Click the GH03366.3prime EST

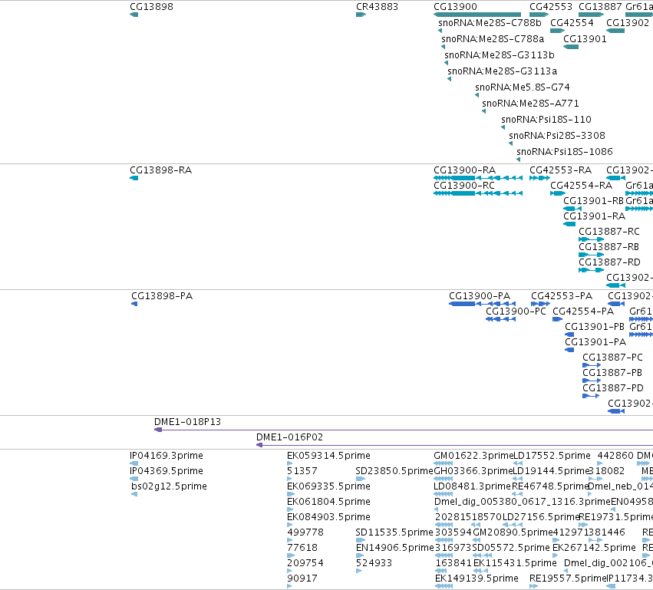coord(443,479)
